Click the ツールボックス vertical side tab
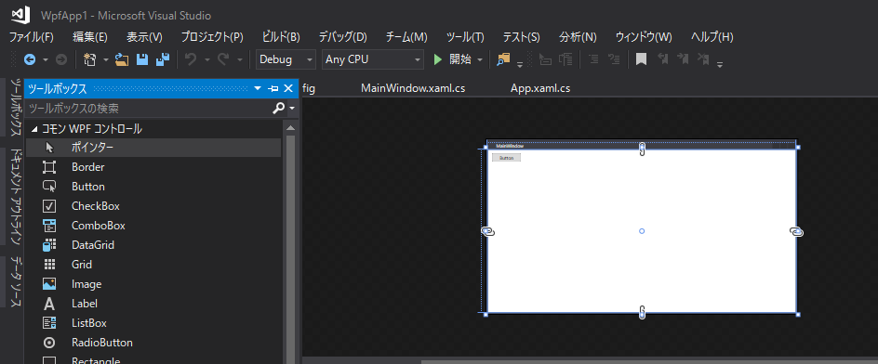 pos(16,108)
